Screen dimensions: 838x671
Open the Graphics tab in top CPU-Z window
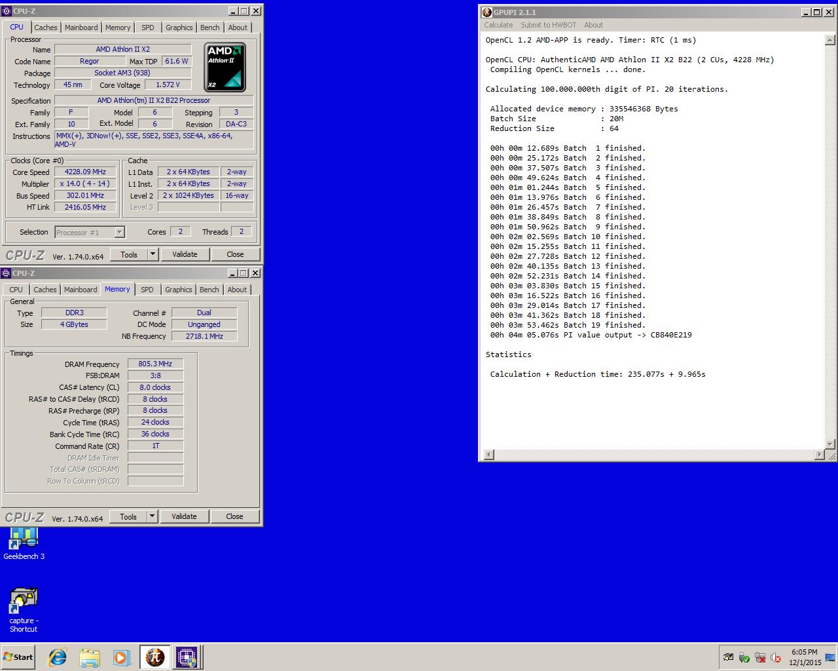coord(179,28)
